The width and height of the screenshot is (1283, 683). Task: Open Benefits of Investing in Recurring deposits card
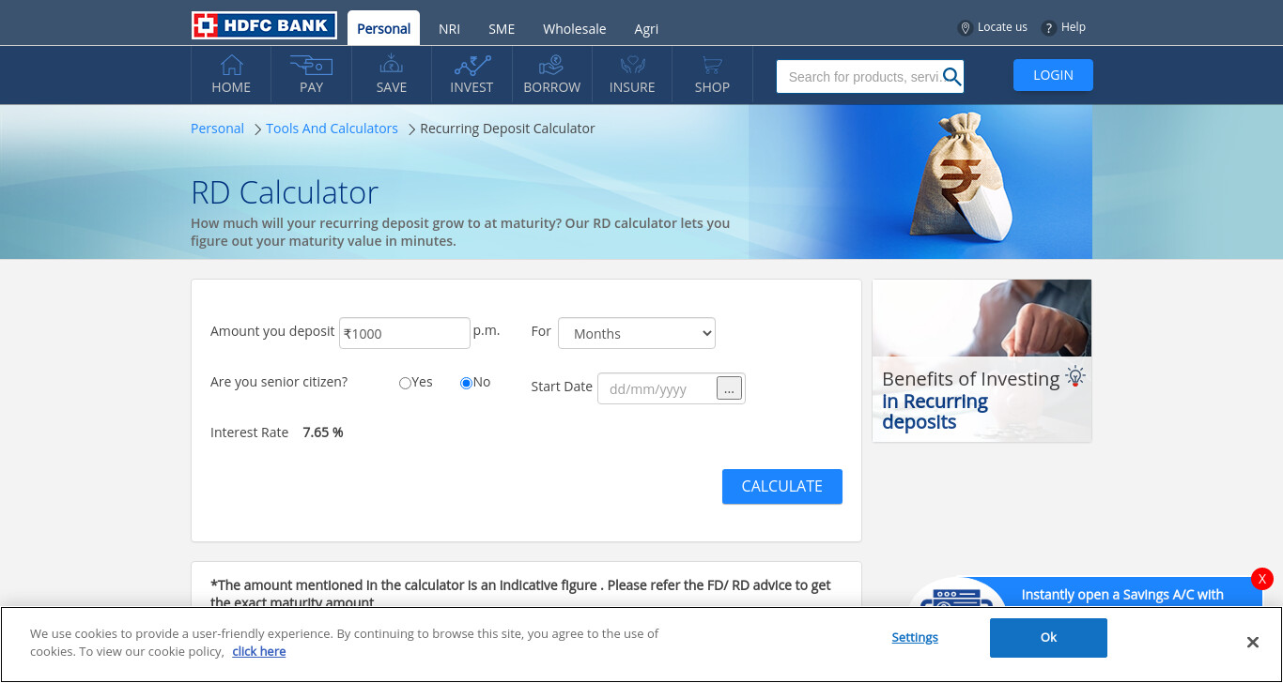point(982,360)
